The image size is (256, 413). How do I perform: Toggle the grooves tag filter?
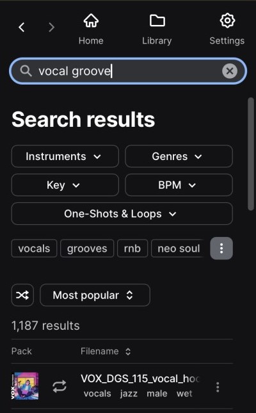tap(87, 248)
